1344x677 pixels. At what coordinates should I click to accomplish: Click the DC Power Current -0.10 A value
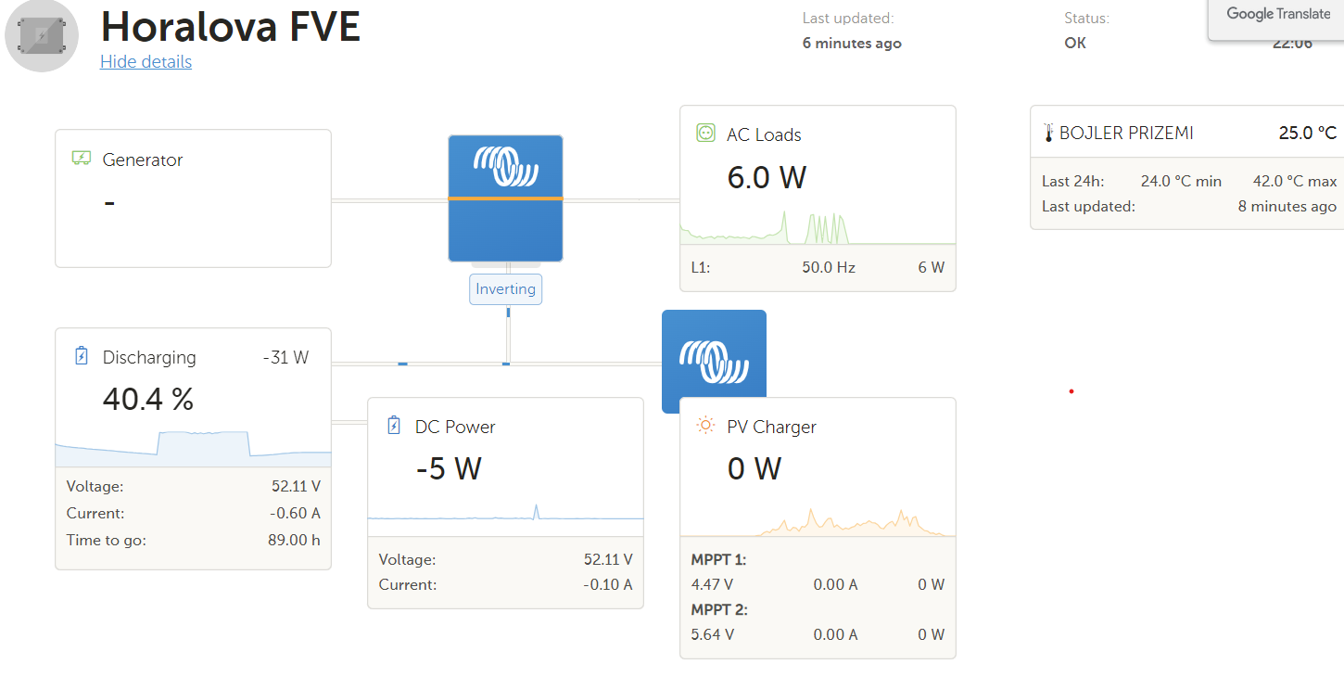point(607,584)
